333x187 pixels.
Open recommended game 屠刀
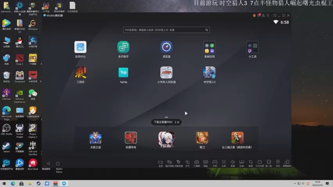pos(202,138)
